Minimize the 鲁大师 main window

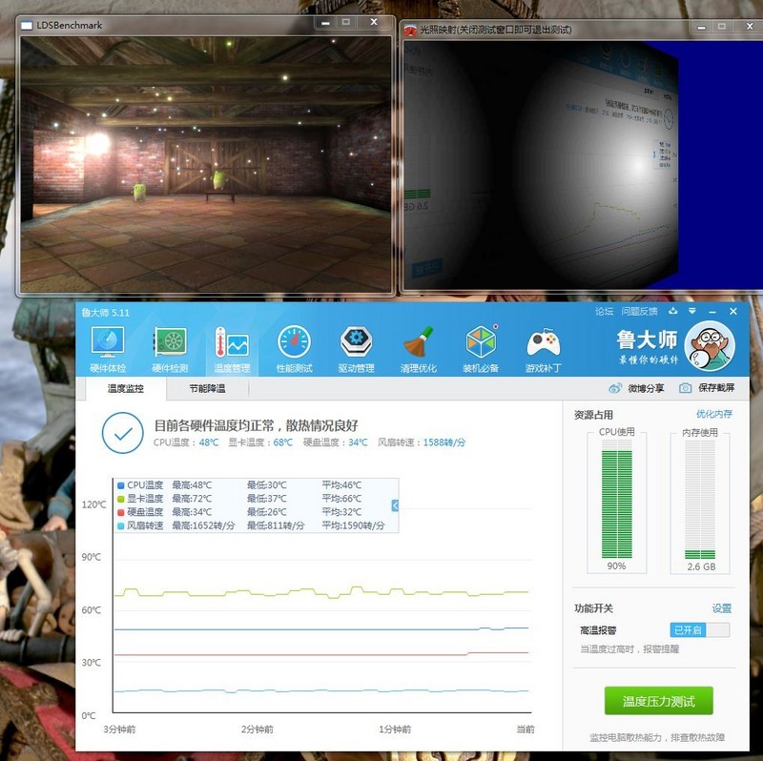(x=712, y=312)
